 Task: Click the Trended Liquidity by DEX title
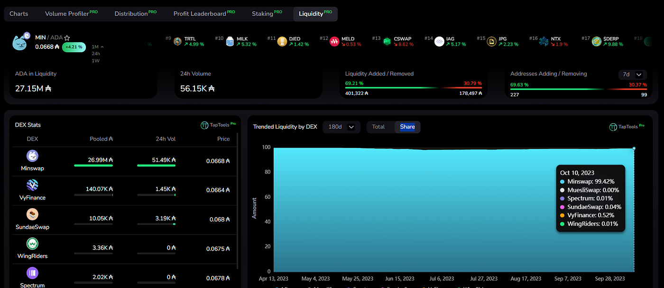pos(285,127)
